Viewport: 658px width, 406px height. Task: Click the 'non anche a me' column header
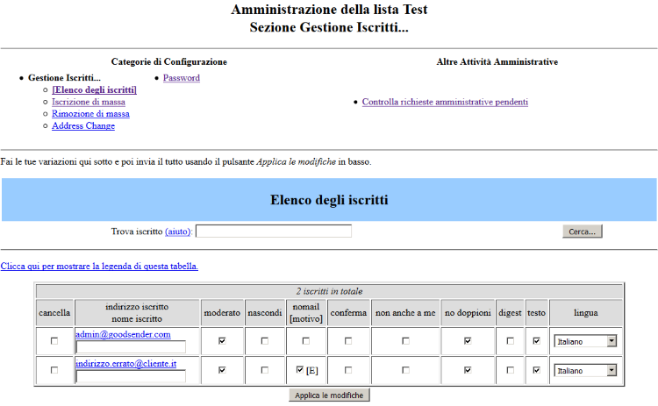click(405, 313)
